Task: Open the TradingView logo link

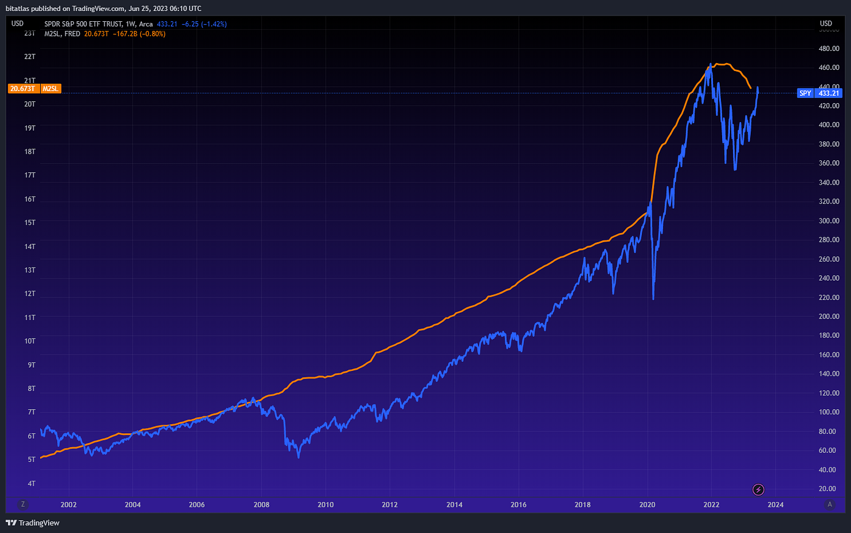Action: click(x=33, y=523)
